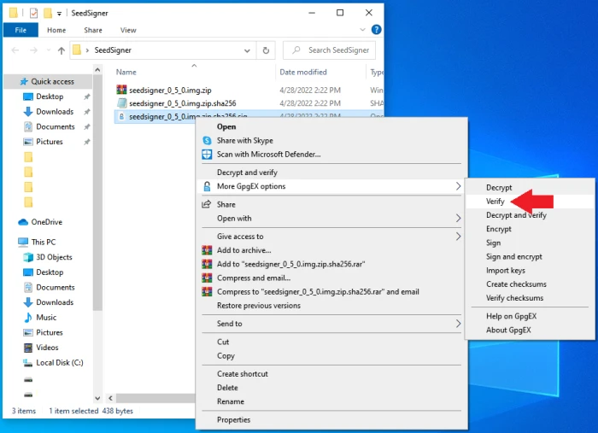Click the WinRAR Compress and email icon

click(x=206, y=278)
